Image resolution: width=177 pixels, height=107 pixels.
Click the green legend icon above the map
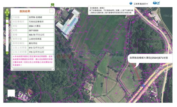[x=53, y=4]
